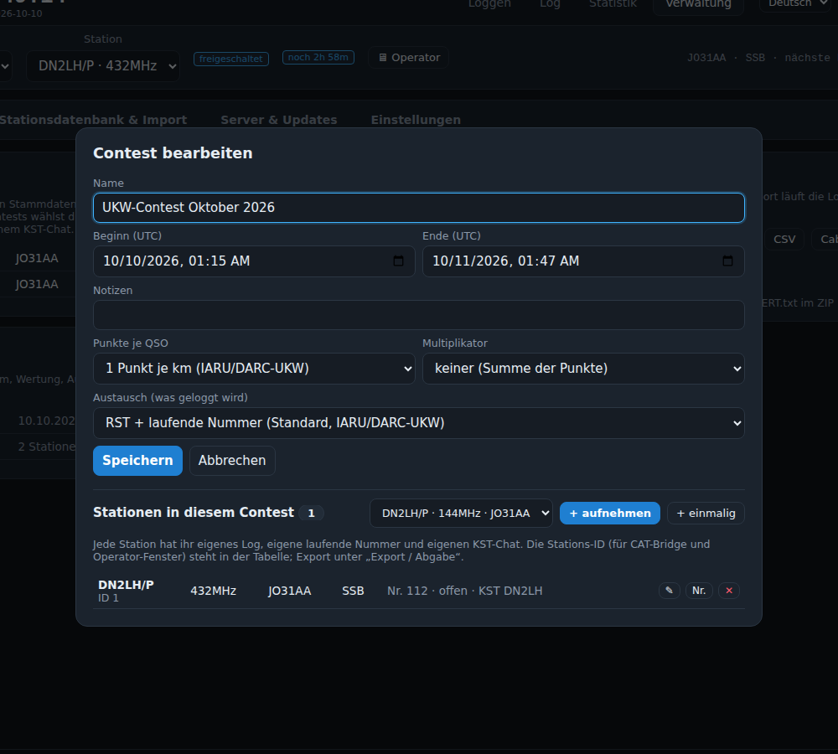The height and width of the screenshot is (754, 838).
Task: Click the edit pencil icon for DN2LH/P station
Action: click(669, 591)
